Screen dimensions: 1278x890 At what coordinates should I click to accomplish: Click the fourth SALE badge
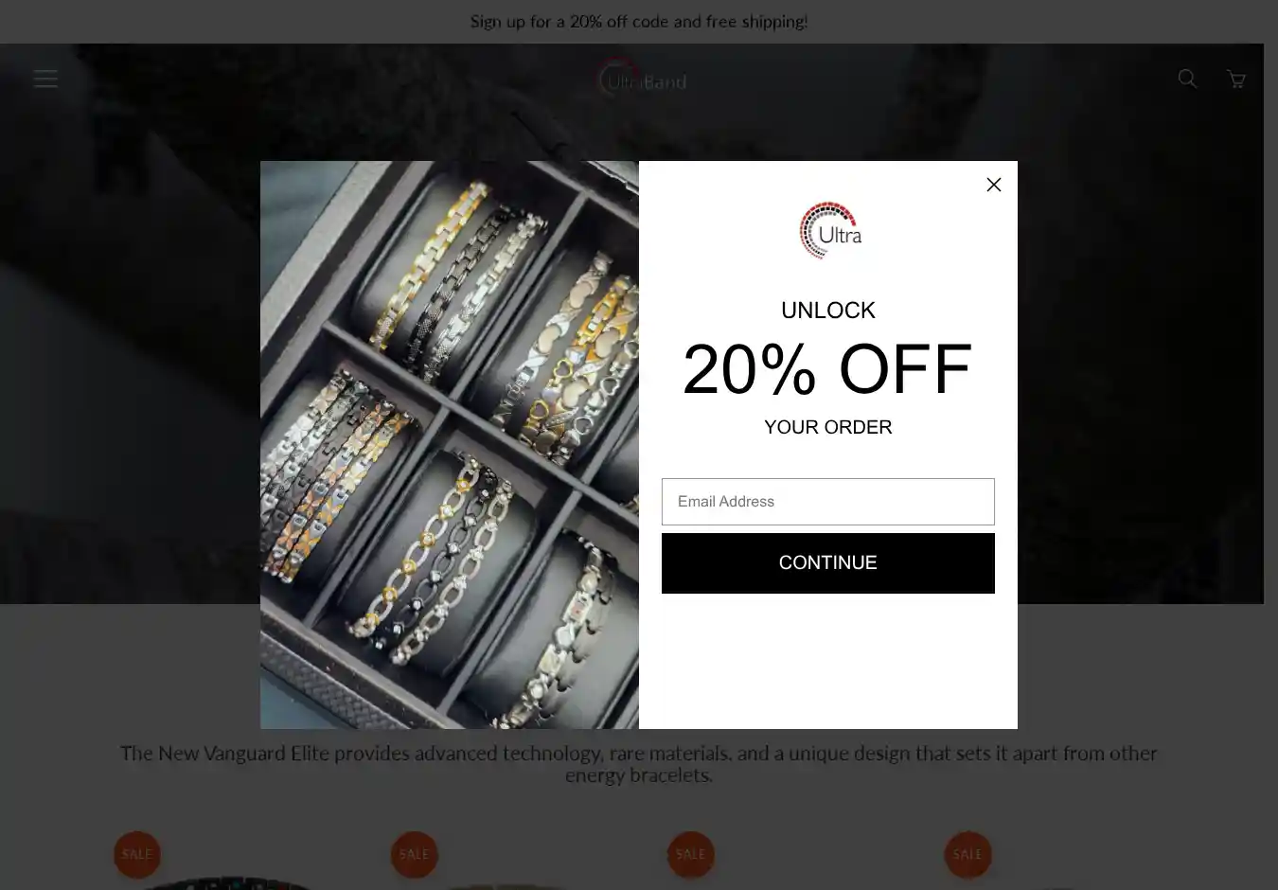click(967, 854)
